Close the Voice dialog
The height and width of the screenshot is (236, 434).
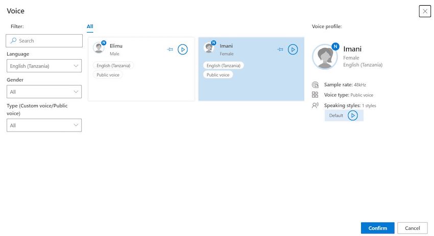425,11
